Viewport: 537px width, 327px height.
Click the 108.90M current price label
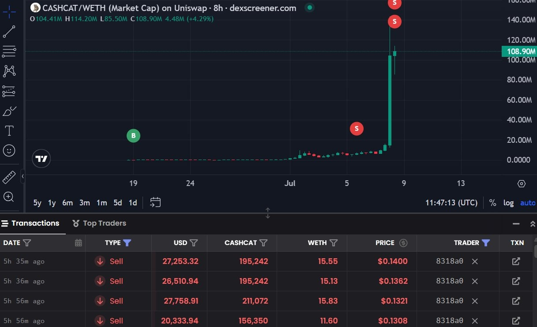(519, 52)
